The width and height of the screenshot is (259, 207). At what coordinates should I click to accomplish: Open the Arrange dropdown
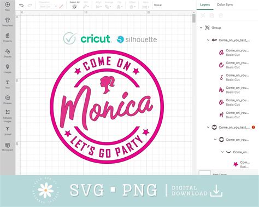pyautogui.click(x=108, y=7)
